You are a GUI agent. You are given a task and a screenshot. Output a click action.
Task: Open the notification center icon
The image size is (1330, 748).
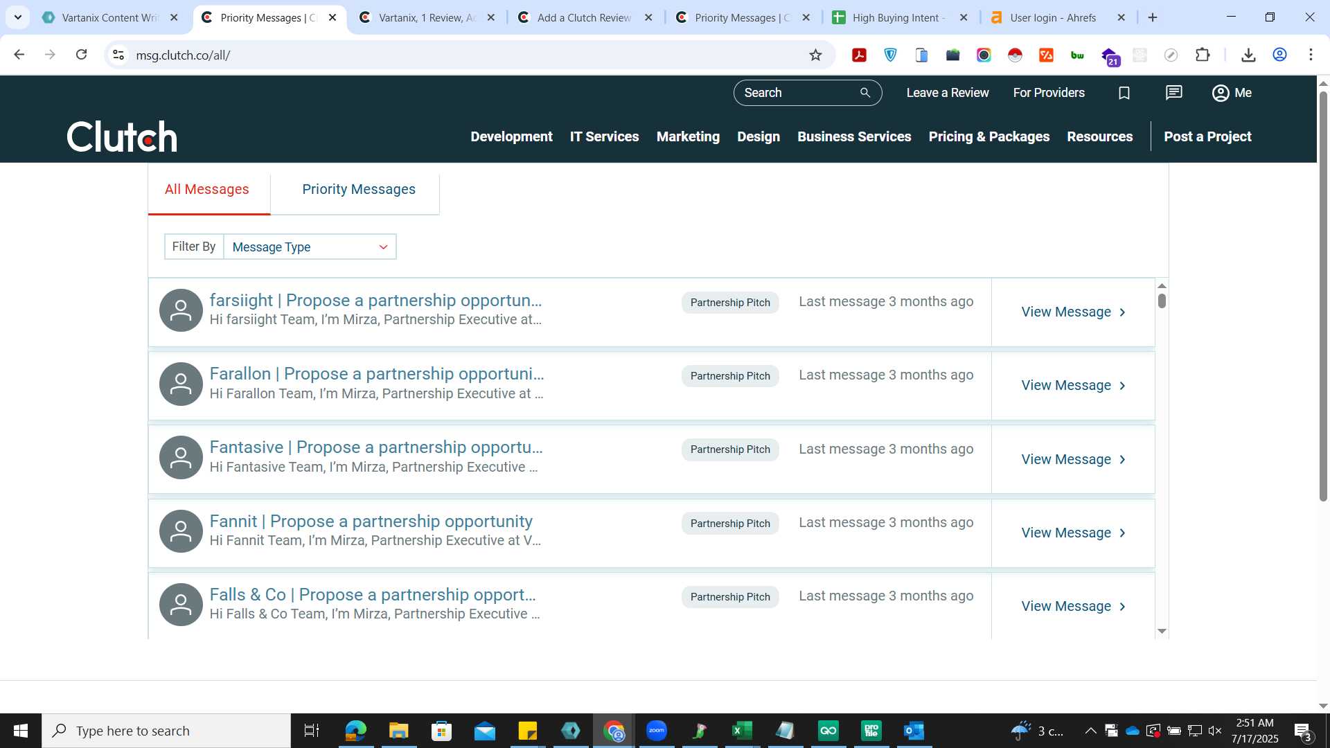(1303, 731)
